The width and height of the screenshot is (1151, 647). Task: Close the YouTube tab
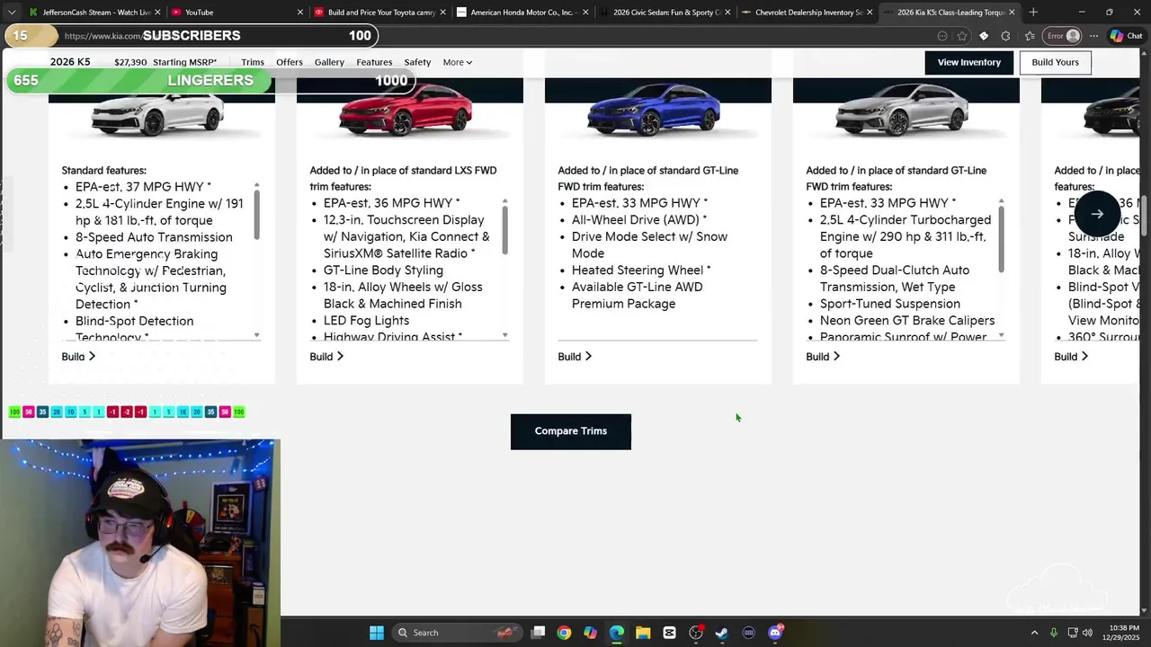click(x=300, y=13)
